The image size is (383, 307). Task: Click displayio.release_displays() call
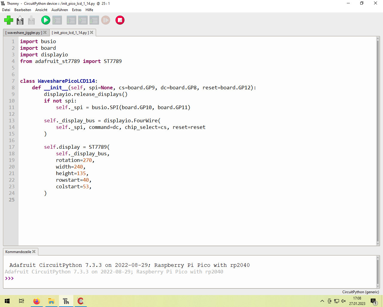pyautogui.click(x=86, y=94)
